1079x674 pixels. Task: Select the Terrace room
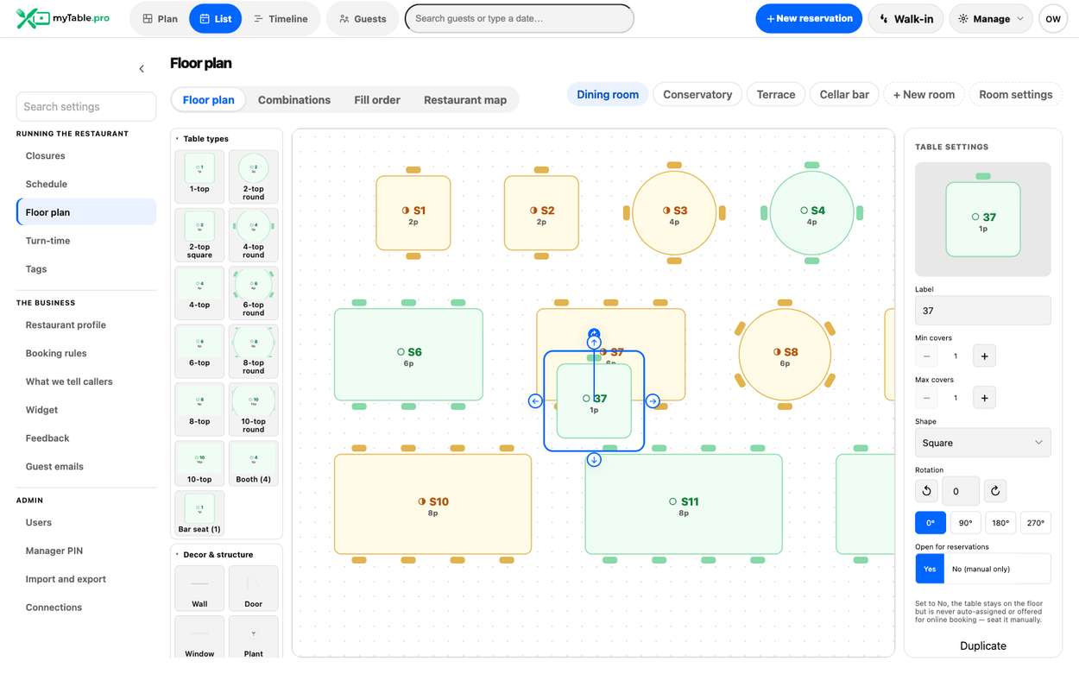point(776,95)
